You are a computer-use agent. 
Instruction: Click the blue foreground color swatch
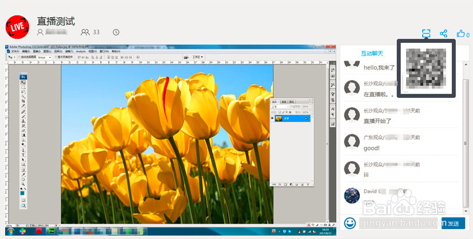click(x=22, y=193)
